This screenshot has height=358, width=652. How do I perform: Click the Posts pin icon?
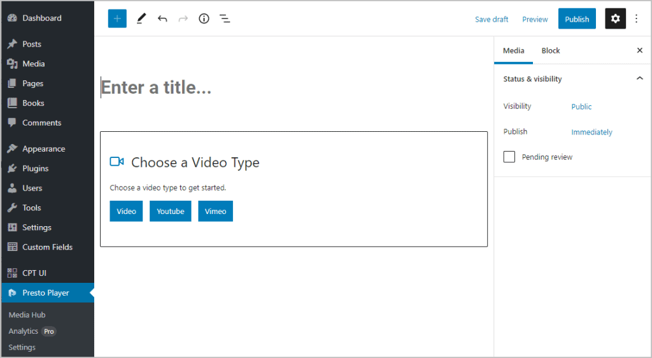pos(13,44)
